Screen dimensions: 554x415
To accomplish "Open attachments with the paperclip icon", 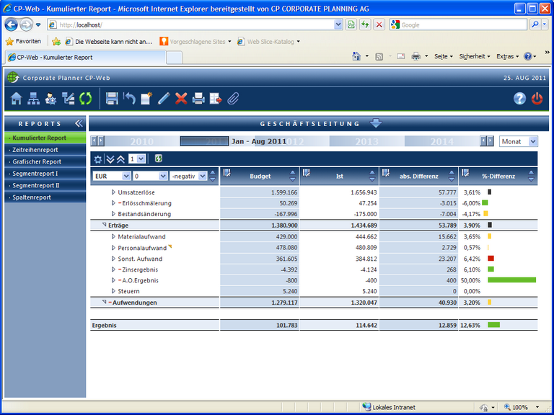I will 233,99.
